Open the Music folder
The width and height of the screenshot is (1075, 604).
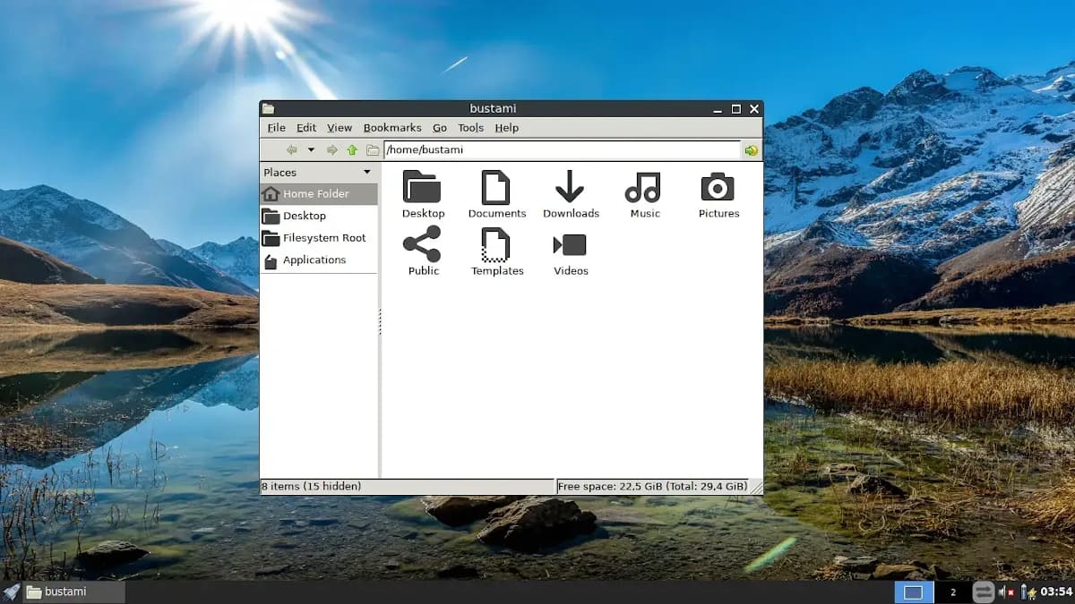click(x=643, y=188)
